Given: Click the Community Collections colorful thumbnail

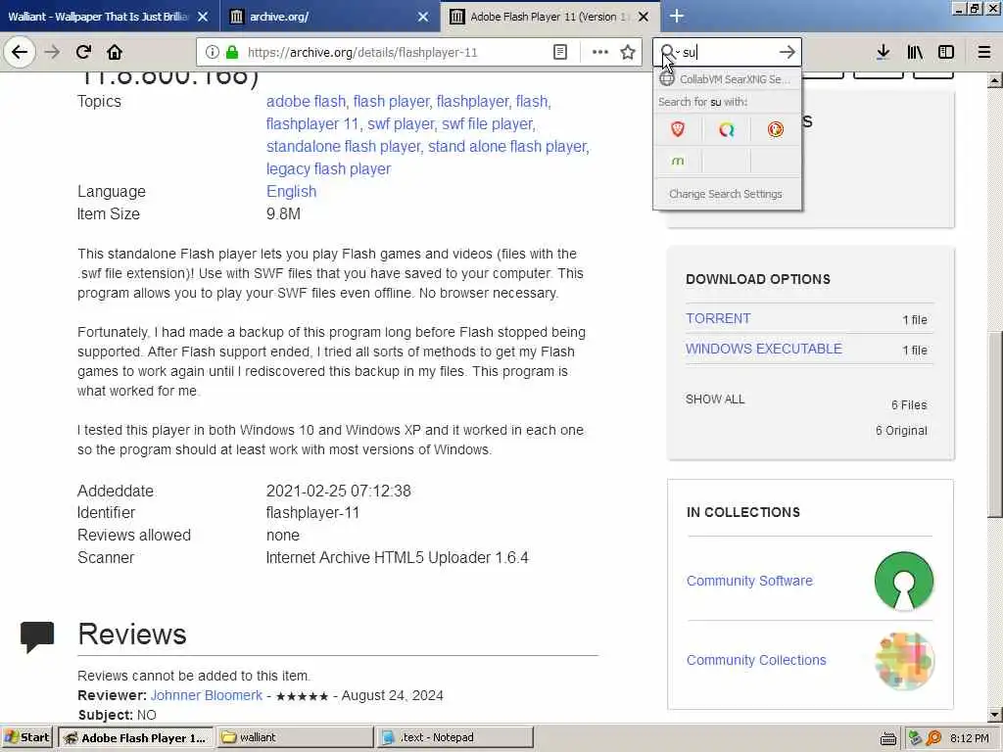Looking at the screenshot, I should point(904,661).
